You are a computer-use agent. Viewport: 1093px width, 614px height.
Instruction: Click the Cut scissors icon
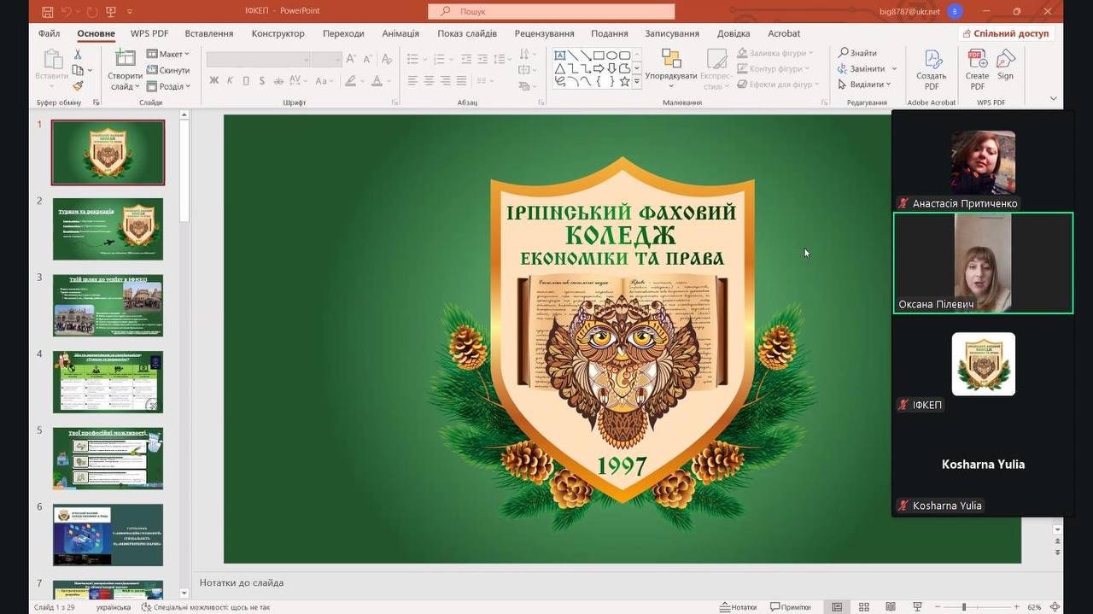tap(79, 54)
